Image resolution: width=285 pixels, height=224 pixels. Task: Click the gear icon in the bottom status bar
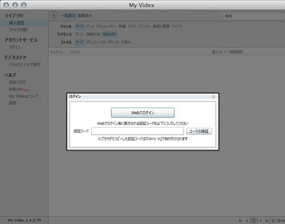click(279, 221)
